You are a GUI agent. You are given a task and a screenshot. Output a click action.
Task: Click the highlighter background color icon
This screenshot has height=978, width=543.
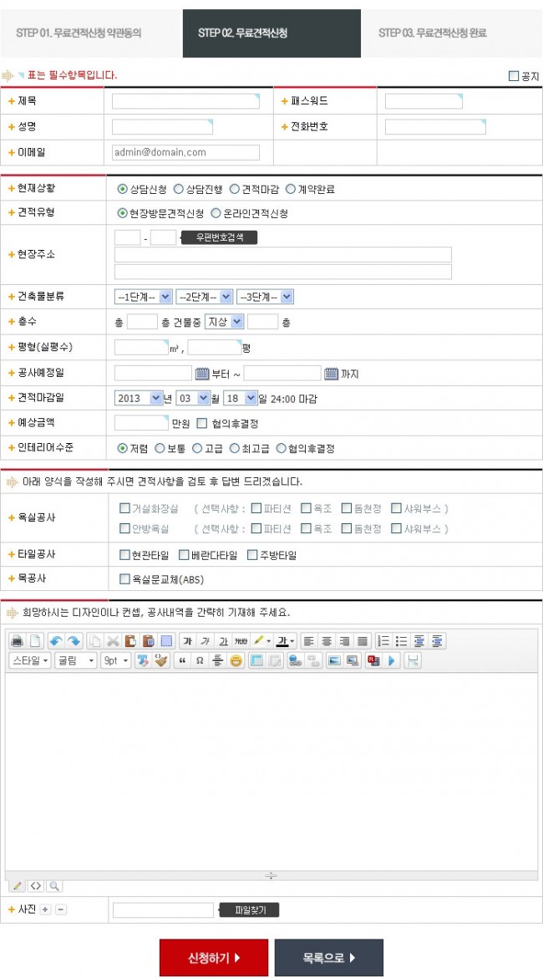point(260,640)
